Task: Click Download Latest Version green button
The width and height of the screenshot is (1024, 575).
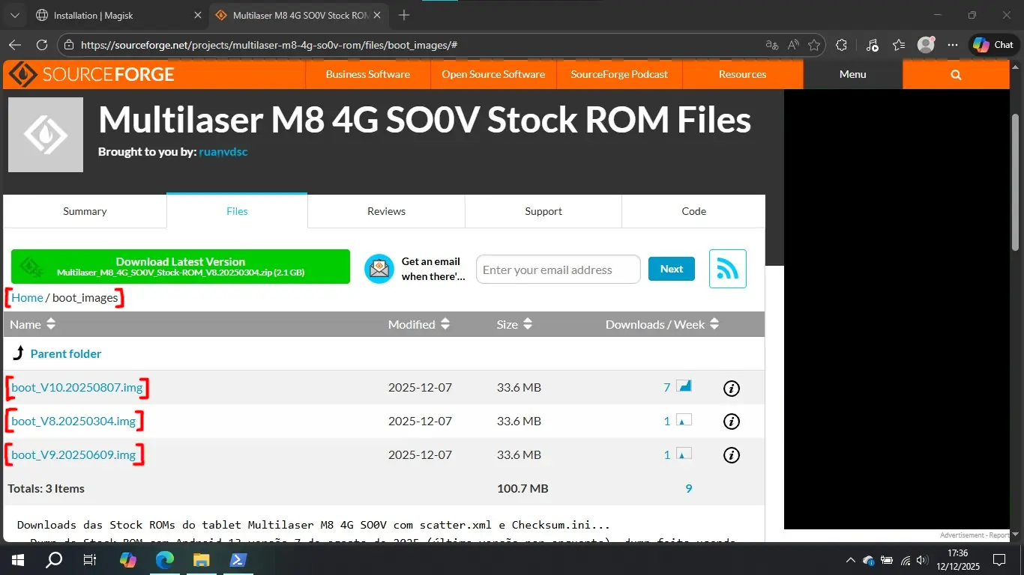Action: pos(181,267)
